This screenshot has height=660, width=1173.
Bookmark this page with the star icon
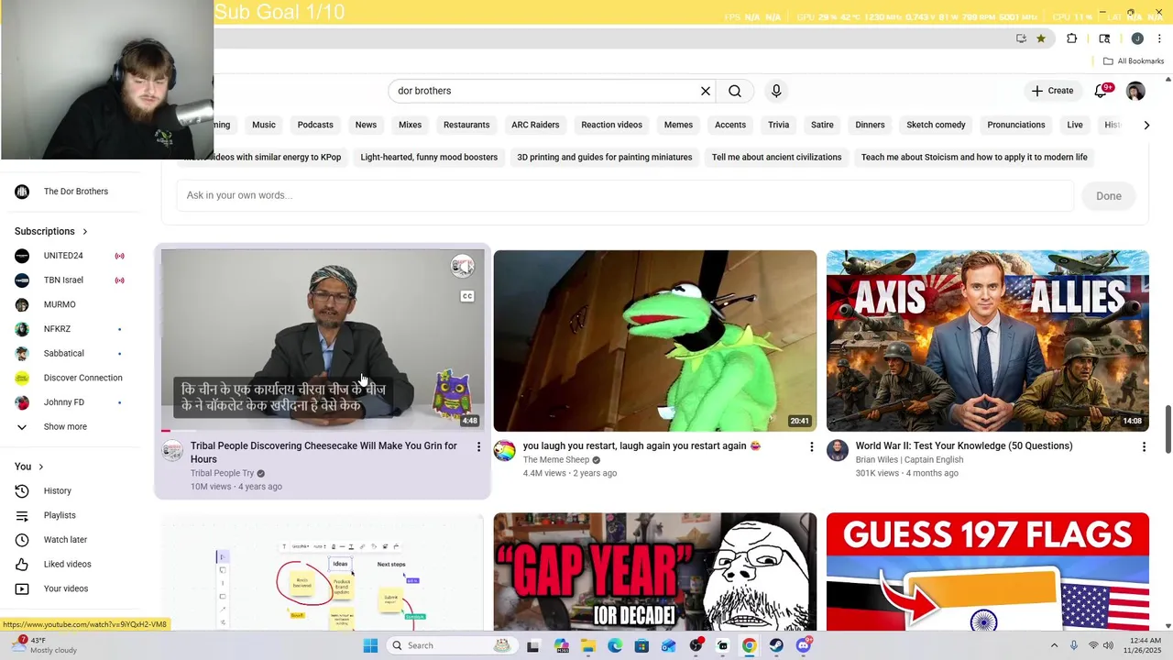click(x=1041, y=38)
